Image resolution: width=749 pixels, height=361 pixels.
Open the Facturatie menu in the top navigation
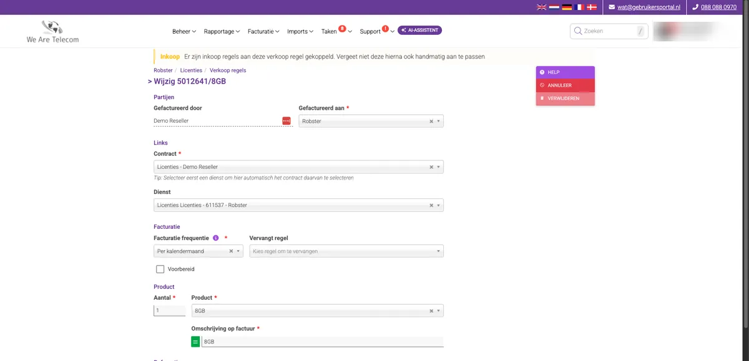pyautogui.click(x=264, y=31)
